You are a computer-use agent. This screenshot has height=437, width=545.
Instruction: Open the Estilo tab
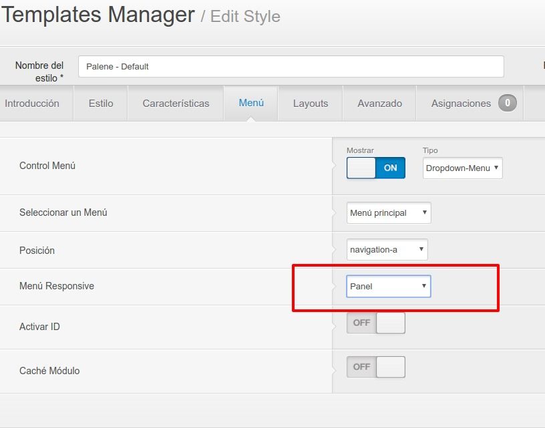[101, 104]
